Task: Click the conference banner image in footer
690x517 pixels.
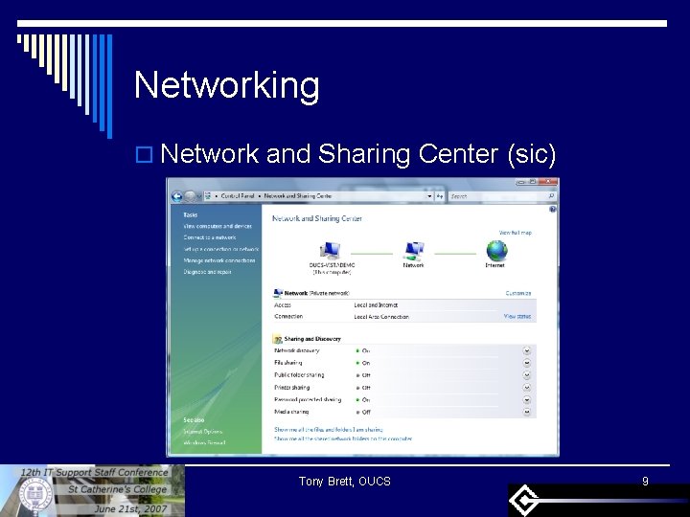Action: click(92, 490)
